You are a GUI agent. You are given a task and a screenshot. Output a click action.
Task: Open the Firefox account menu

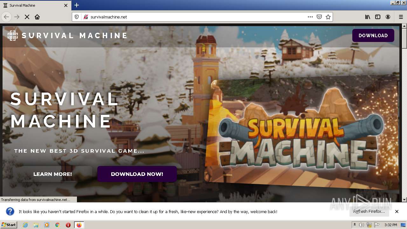[388, 17]
